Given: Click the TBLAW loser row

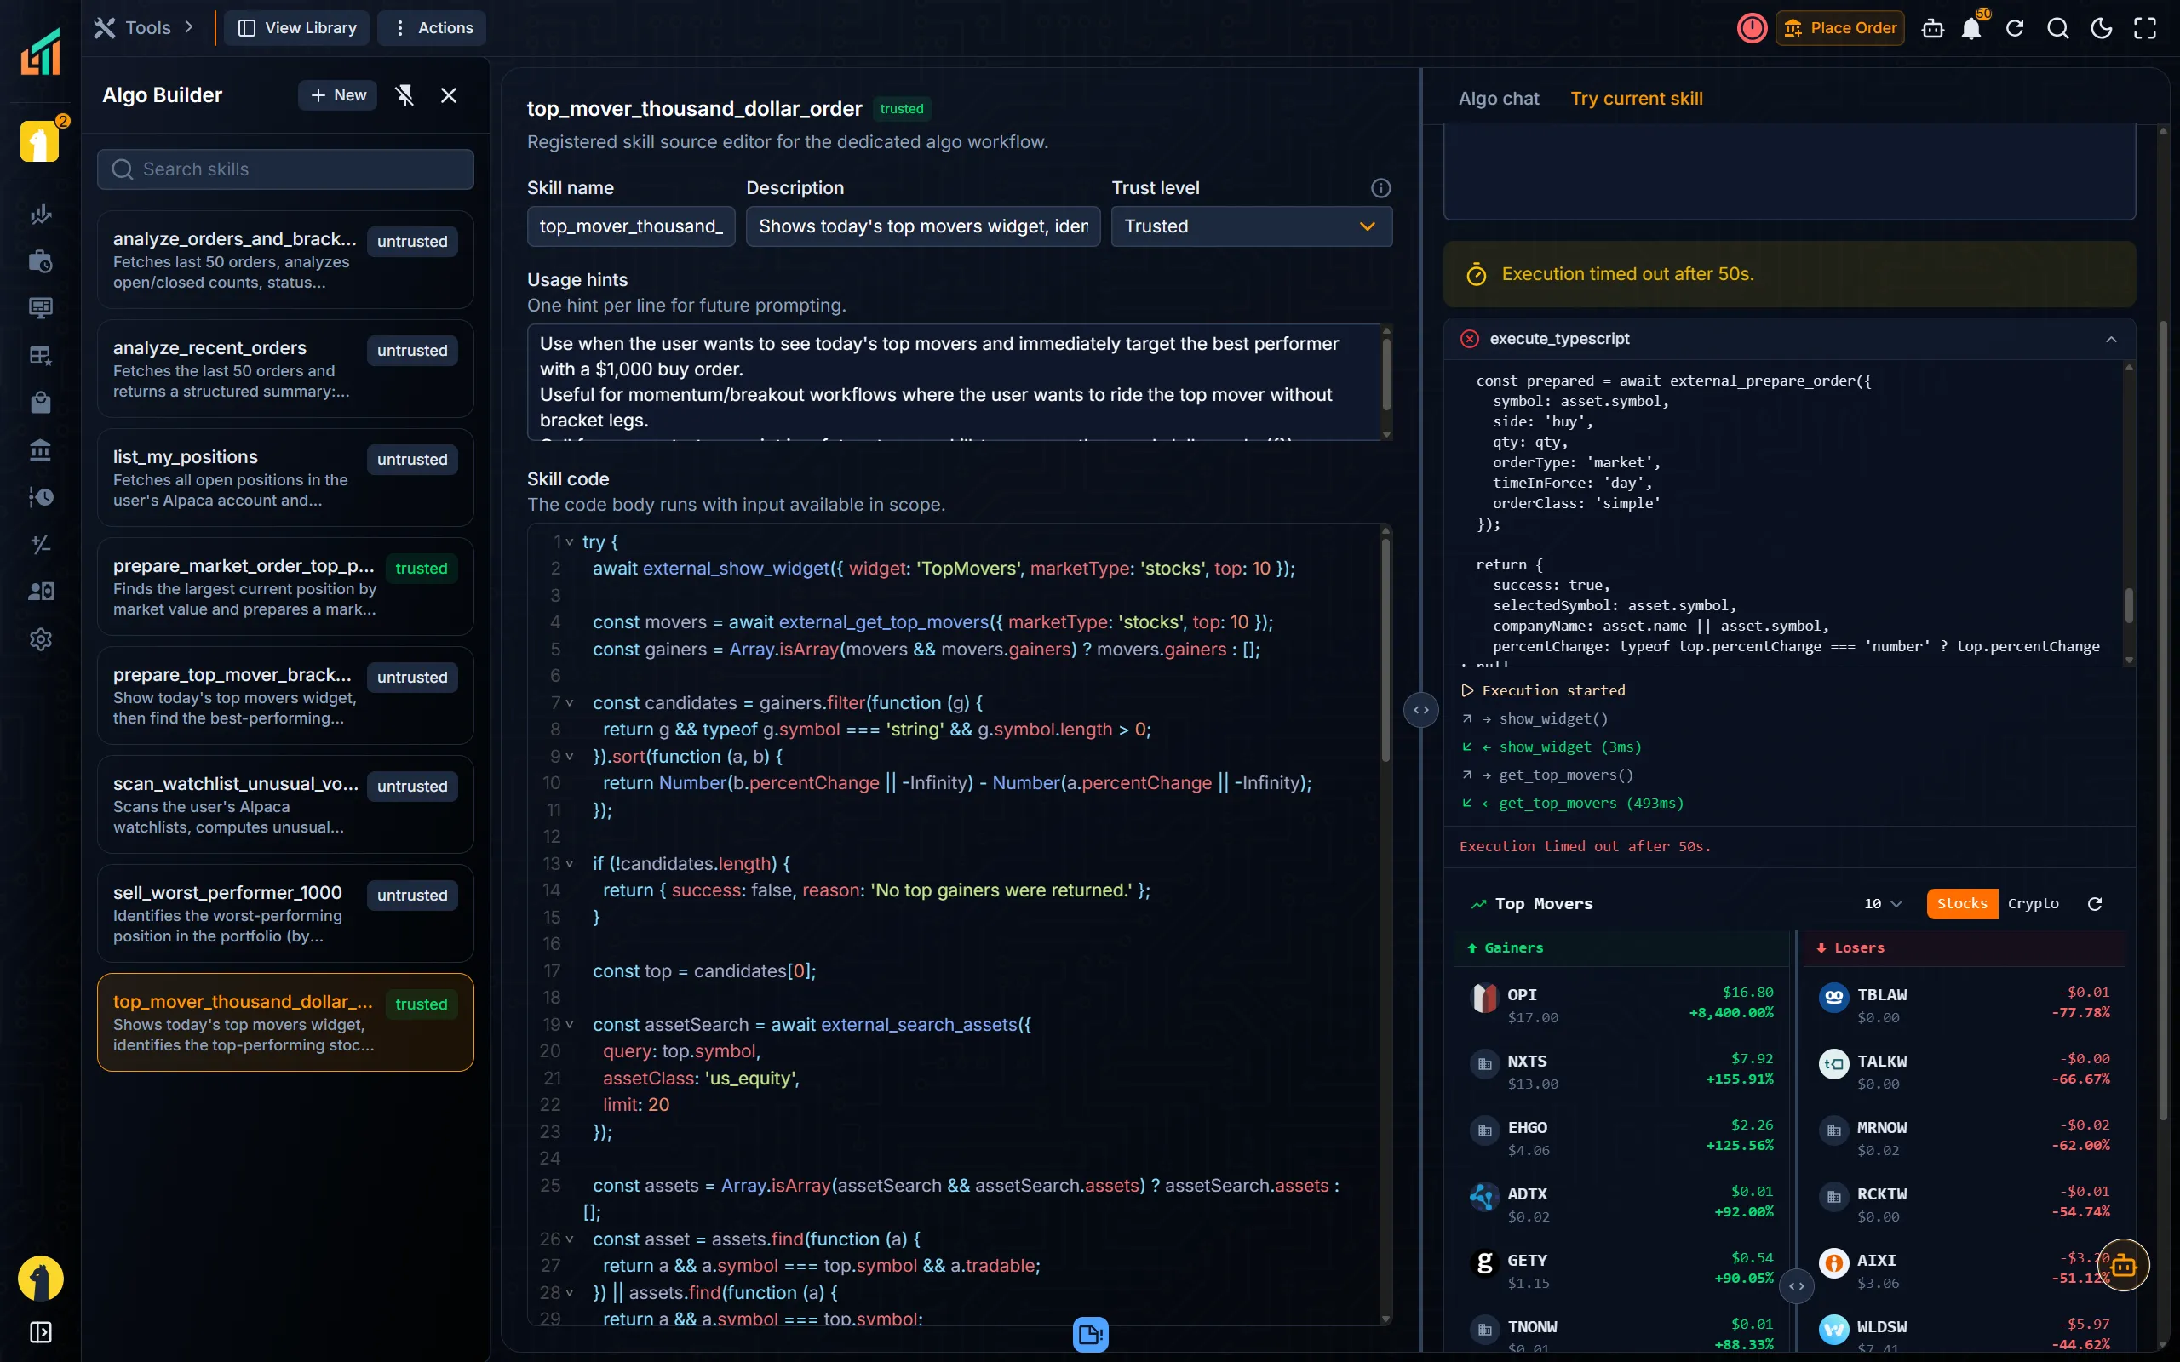Looking at the screenshot, I should tap(1963, 1004).
